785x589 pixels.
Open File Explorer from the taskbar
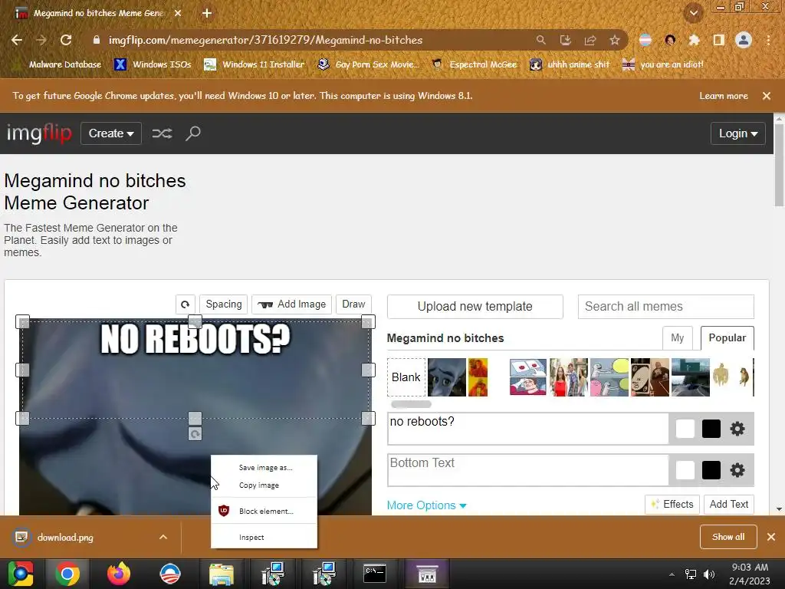pos(222,574)
